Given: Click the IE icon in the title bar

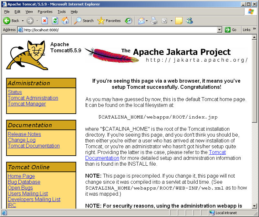Looking at the screenshot, I should pos(4,4).
